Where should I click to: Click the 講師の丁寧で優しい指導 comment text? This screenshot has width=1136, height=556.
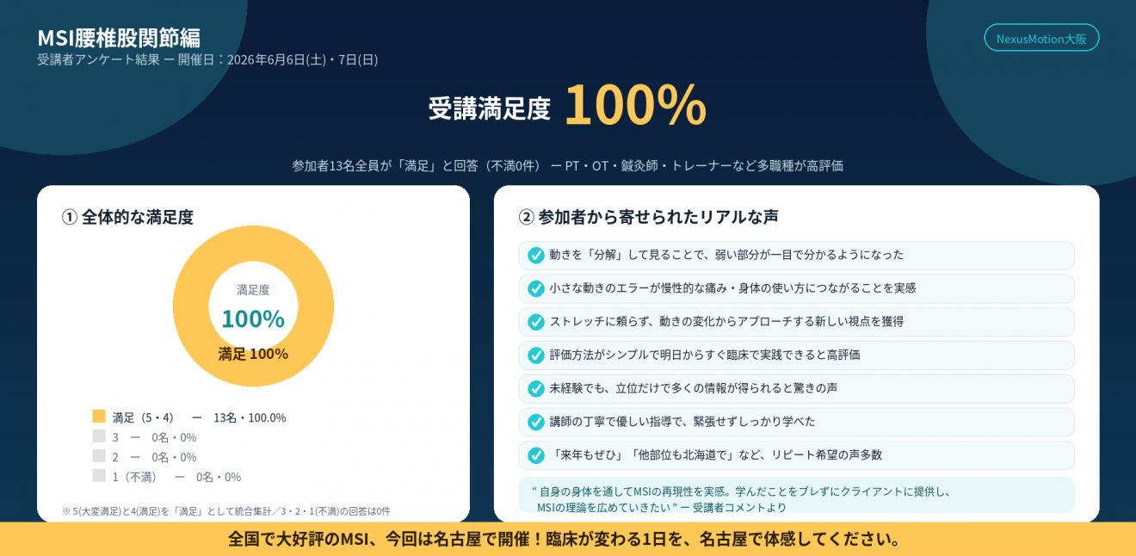coord(682,422)
